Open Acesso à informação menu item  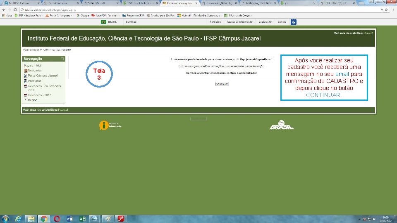[239, 22]
